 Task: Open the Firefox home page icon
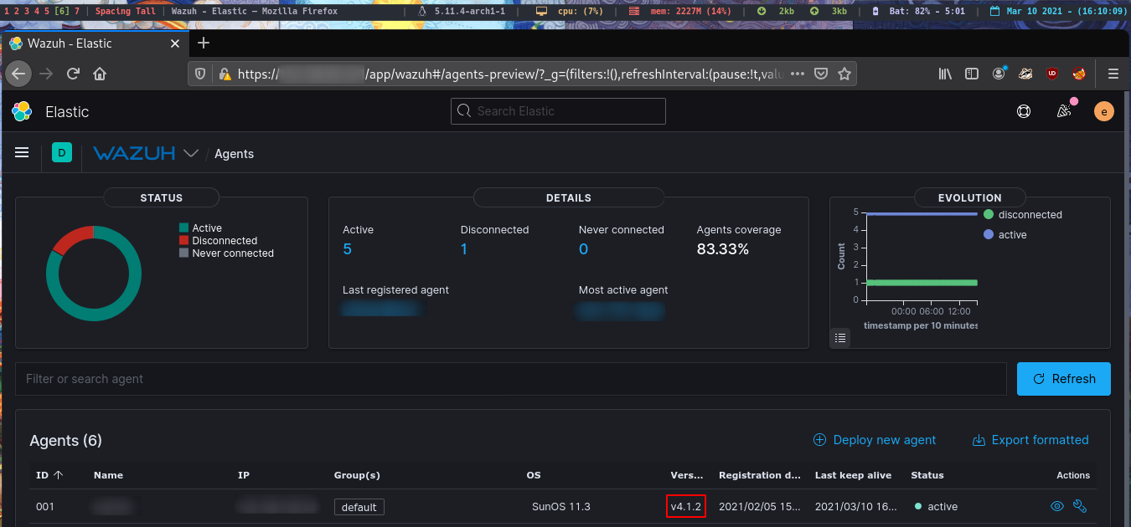(x=100, y=74)
